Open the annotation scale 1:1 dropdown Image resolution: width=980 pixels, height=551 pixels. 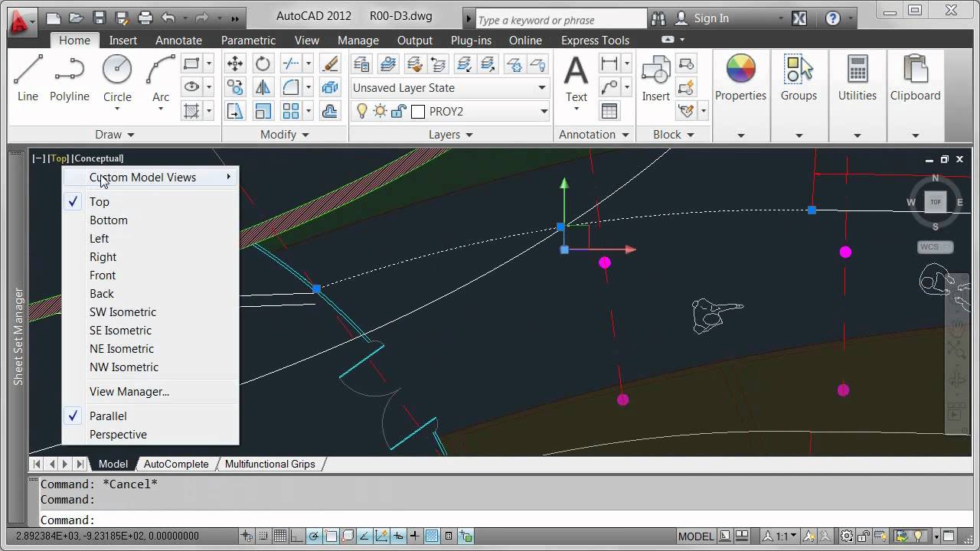point(779,536)
